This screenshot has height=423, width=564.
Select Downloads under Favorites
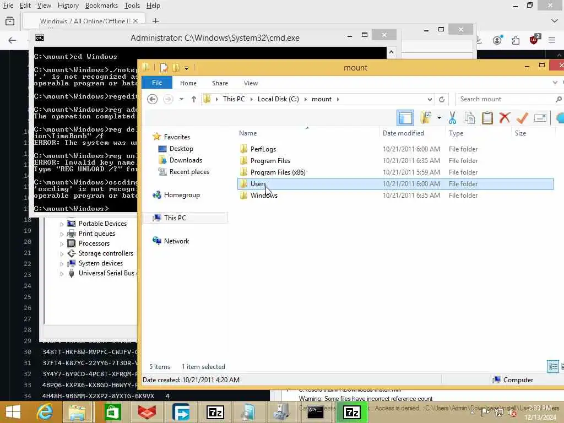(x=186, y=160)
